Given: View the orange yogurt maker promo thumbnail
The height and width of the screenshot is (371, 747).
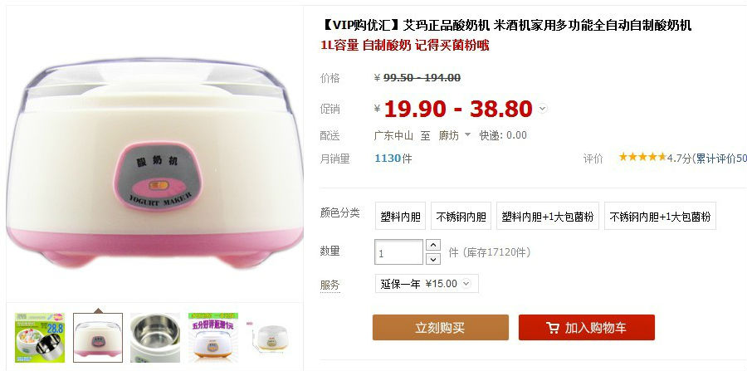Looking at the screenshot, I should click(x=213, y=337).
